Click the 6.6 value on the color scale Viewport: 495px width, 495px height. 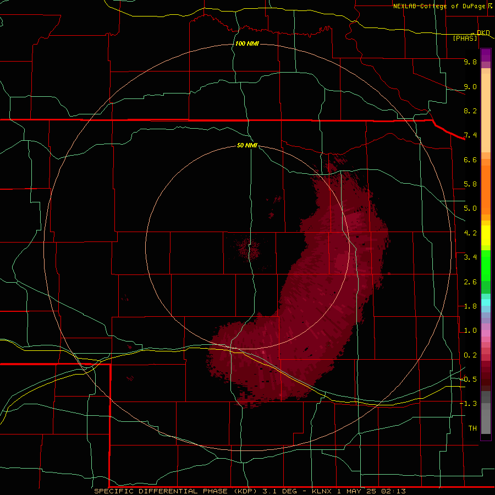[x=470, y=159]
